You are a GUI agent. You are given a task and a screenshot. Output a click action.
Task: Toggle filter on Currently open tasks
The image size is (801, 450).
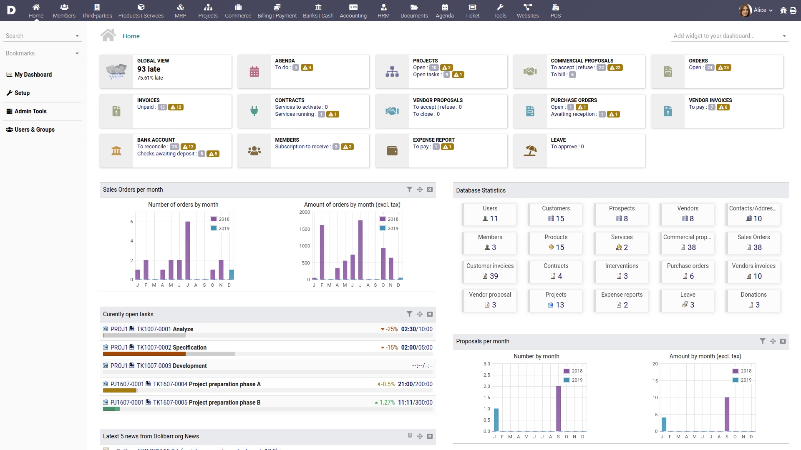(409, 314)
